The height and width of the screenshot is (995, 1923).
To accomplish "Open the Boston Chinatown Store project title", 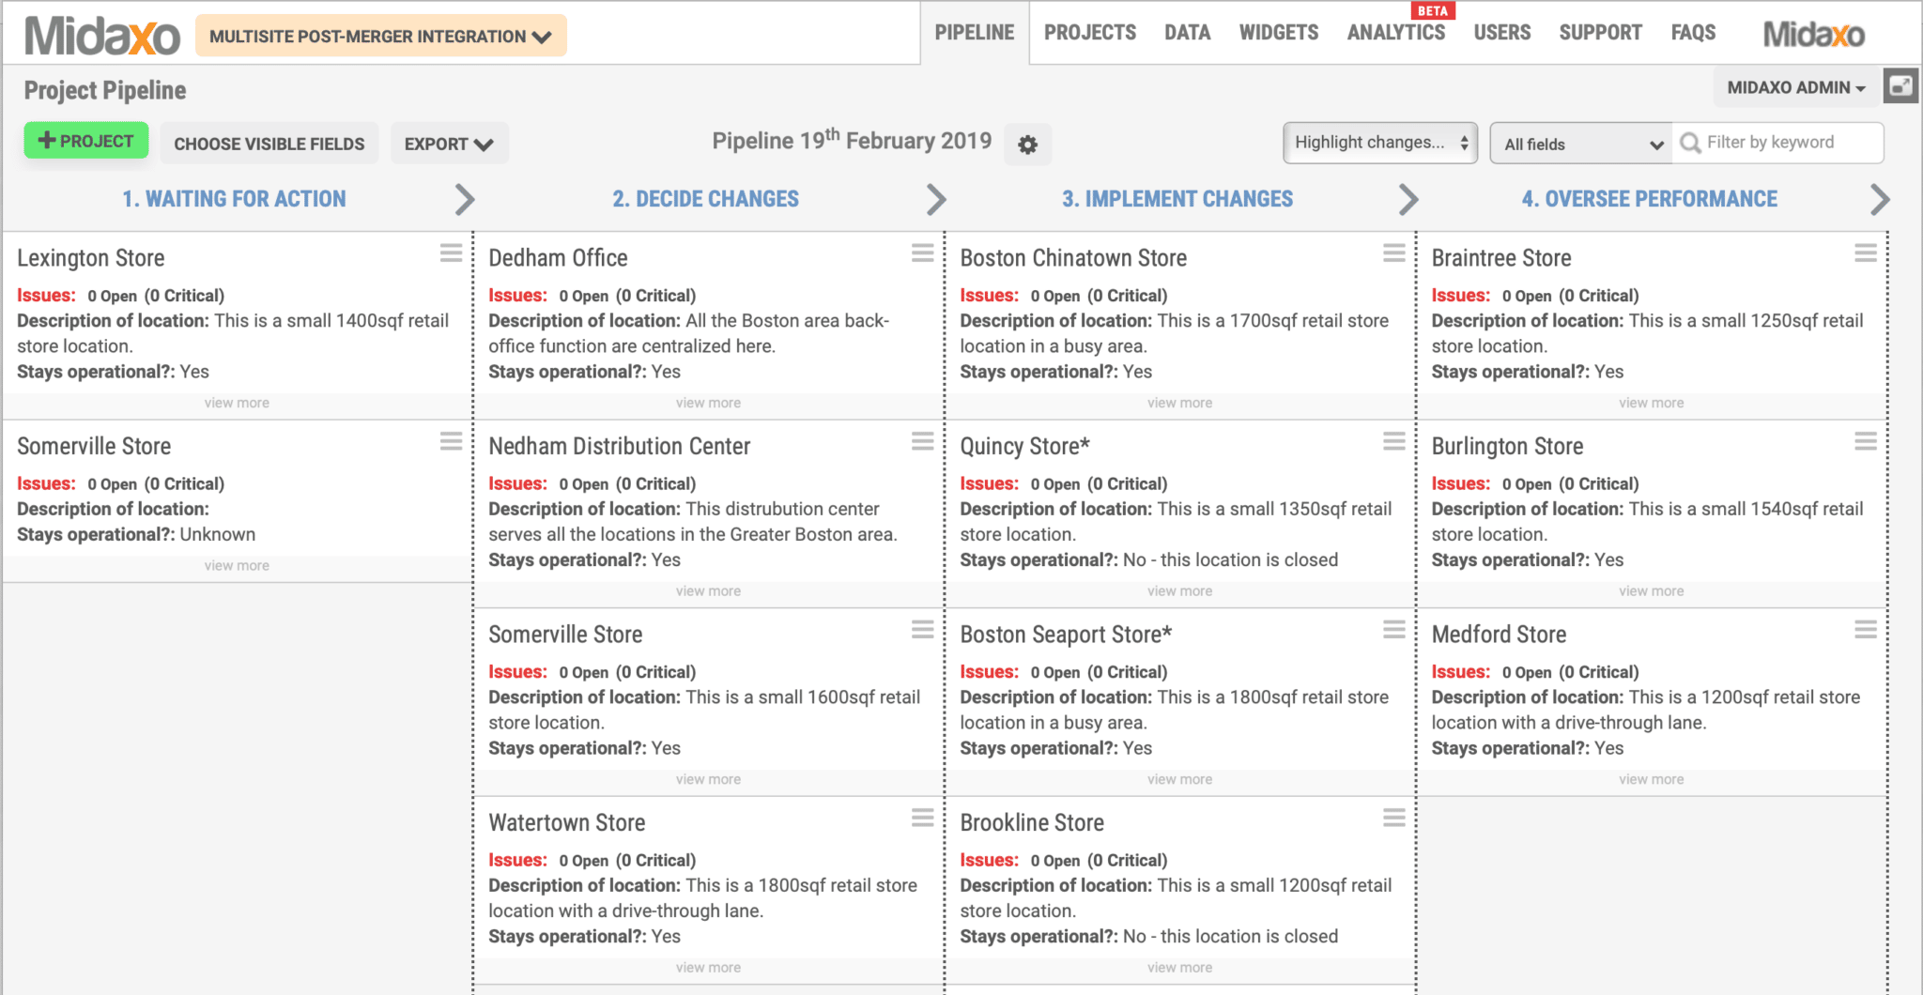I will point(1073,258).
